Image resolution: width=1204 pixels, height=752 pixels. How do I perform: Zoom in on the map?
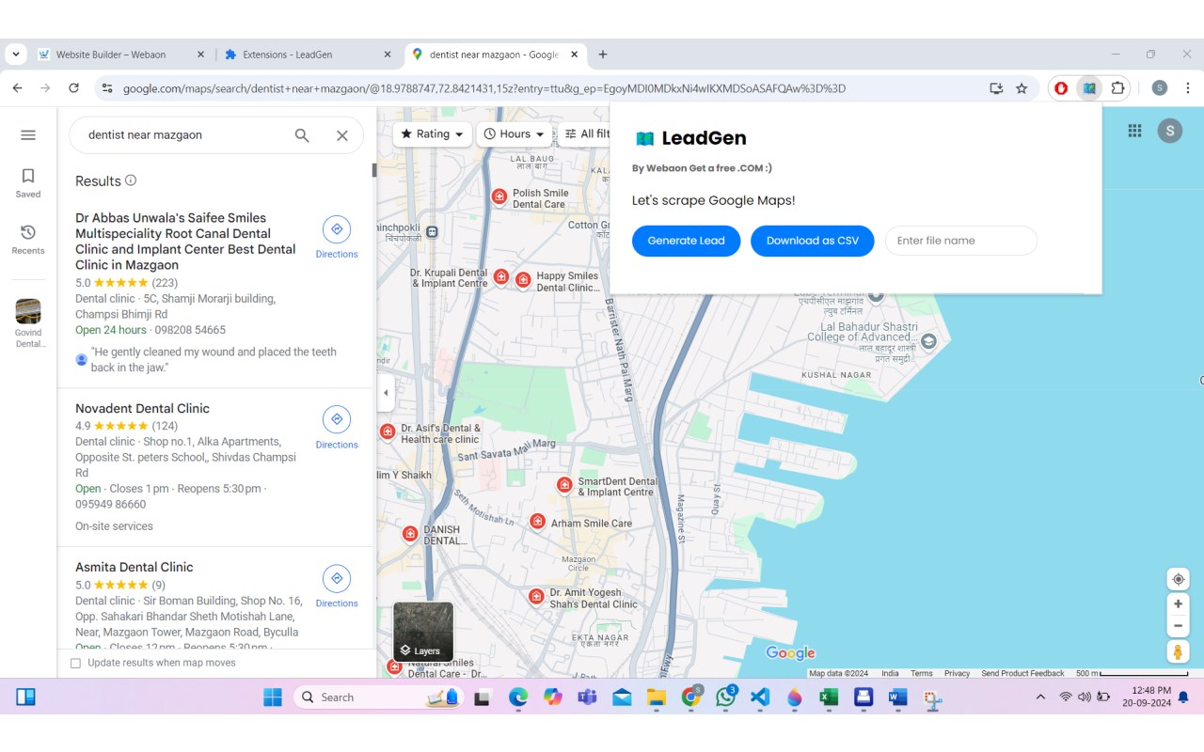[1178, 604]
